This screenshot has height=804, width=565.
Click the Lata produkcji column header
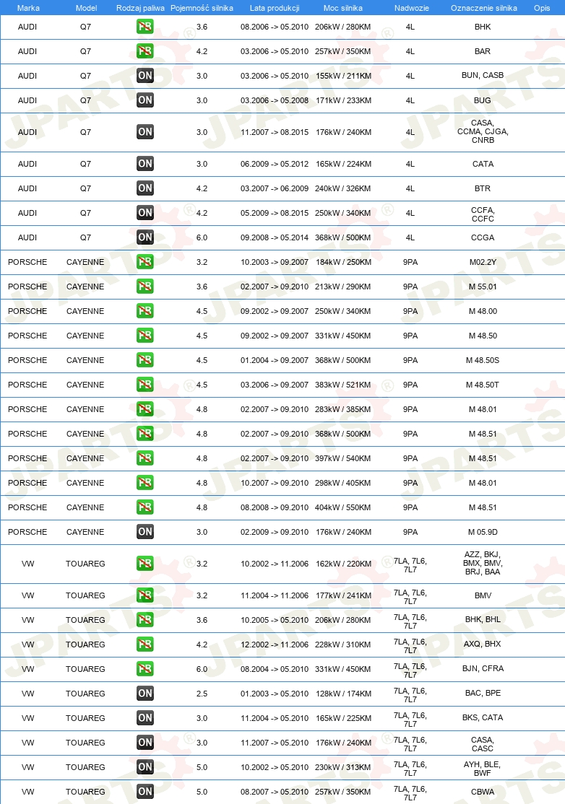pyautogui.click(x=275, y=8)
